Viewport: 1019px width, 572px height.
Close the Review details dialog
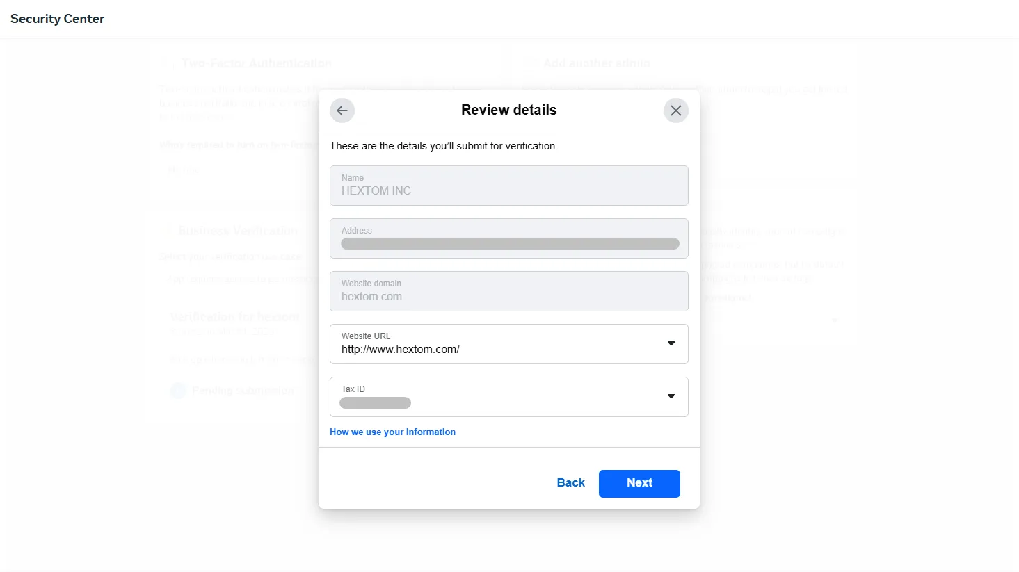(x=675, y=111)
